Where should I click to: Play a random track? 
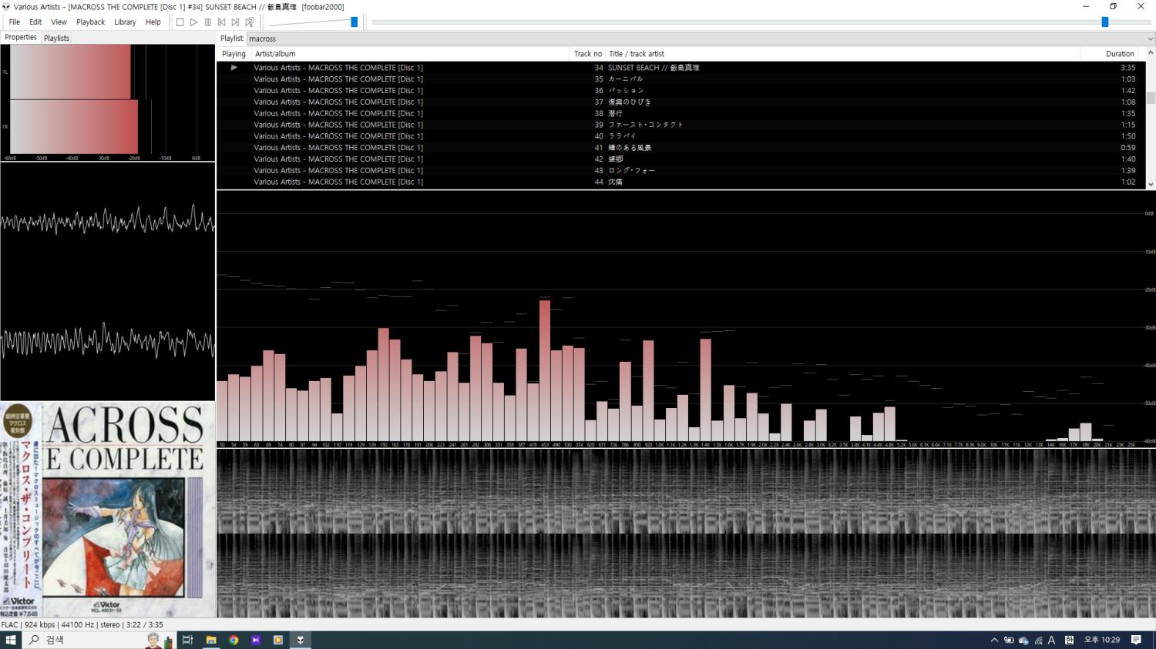(x=249, y=22)
